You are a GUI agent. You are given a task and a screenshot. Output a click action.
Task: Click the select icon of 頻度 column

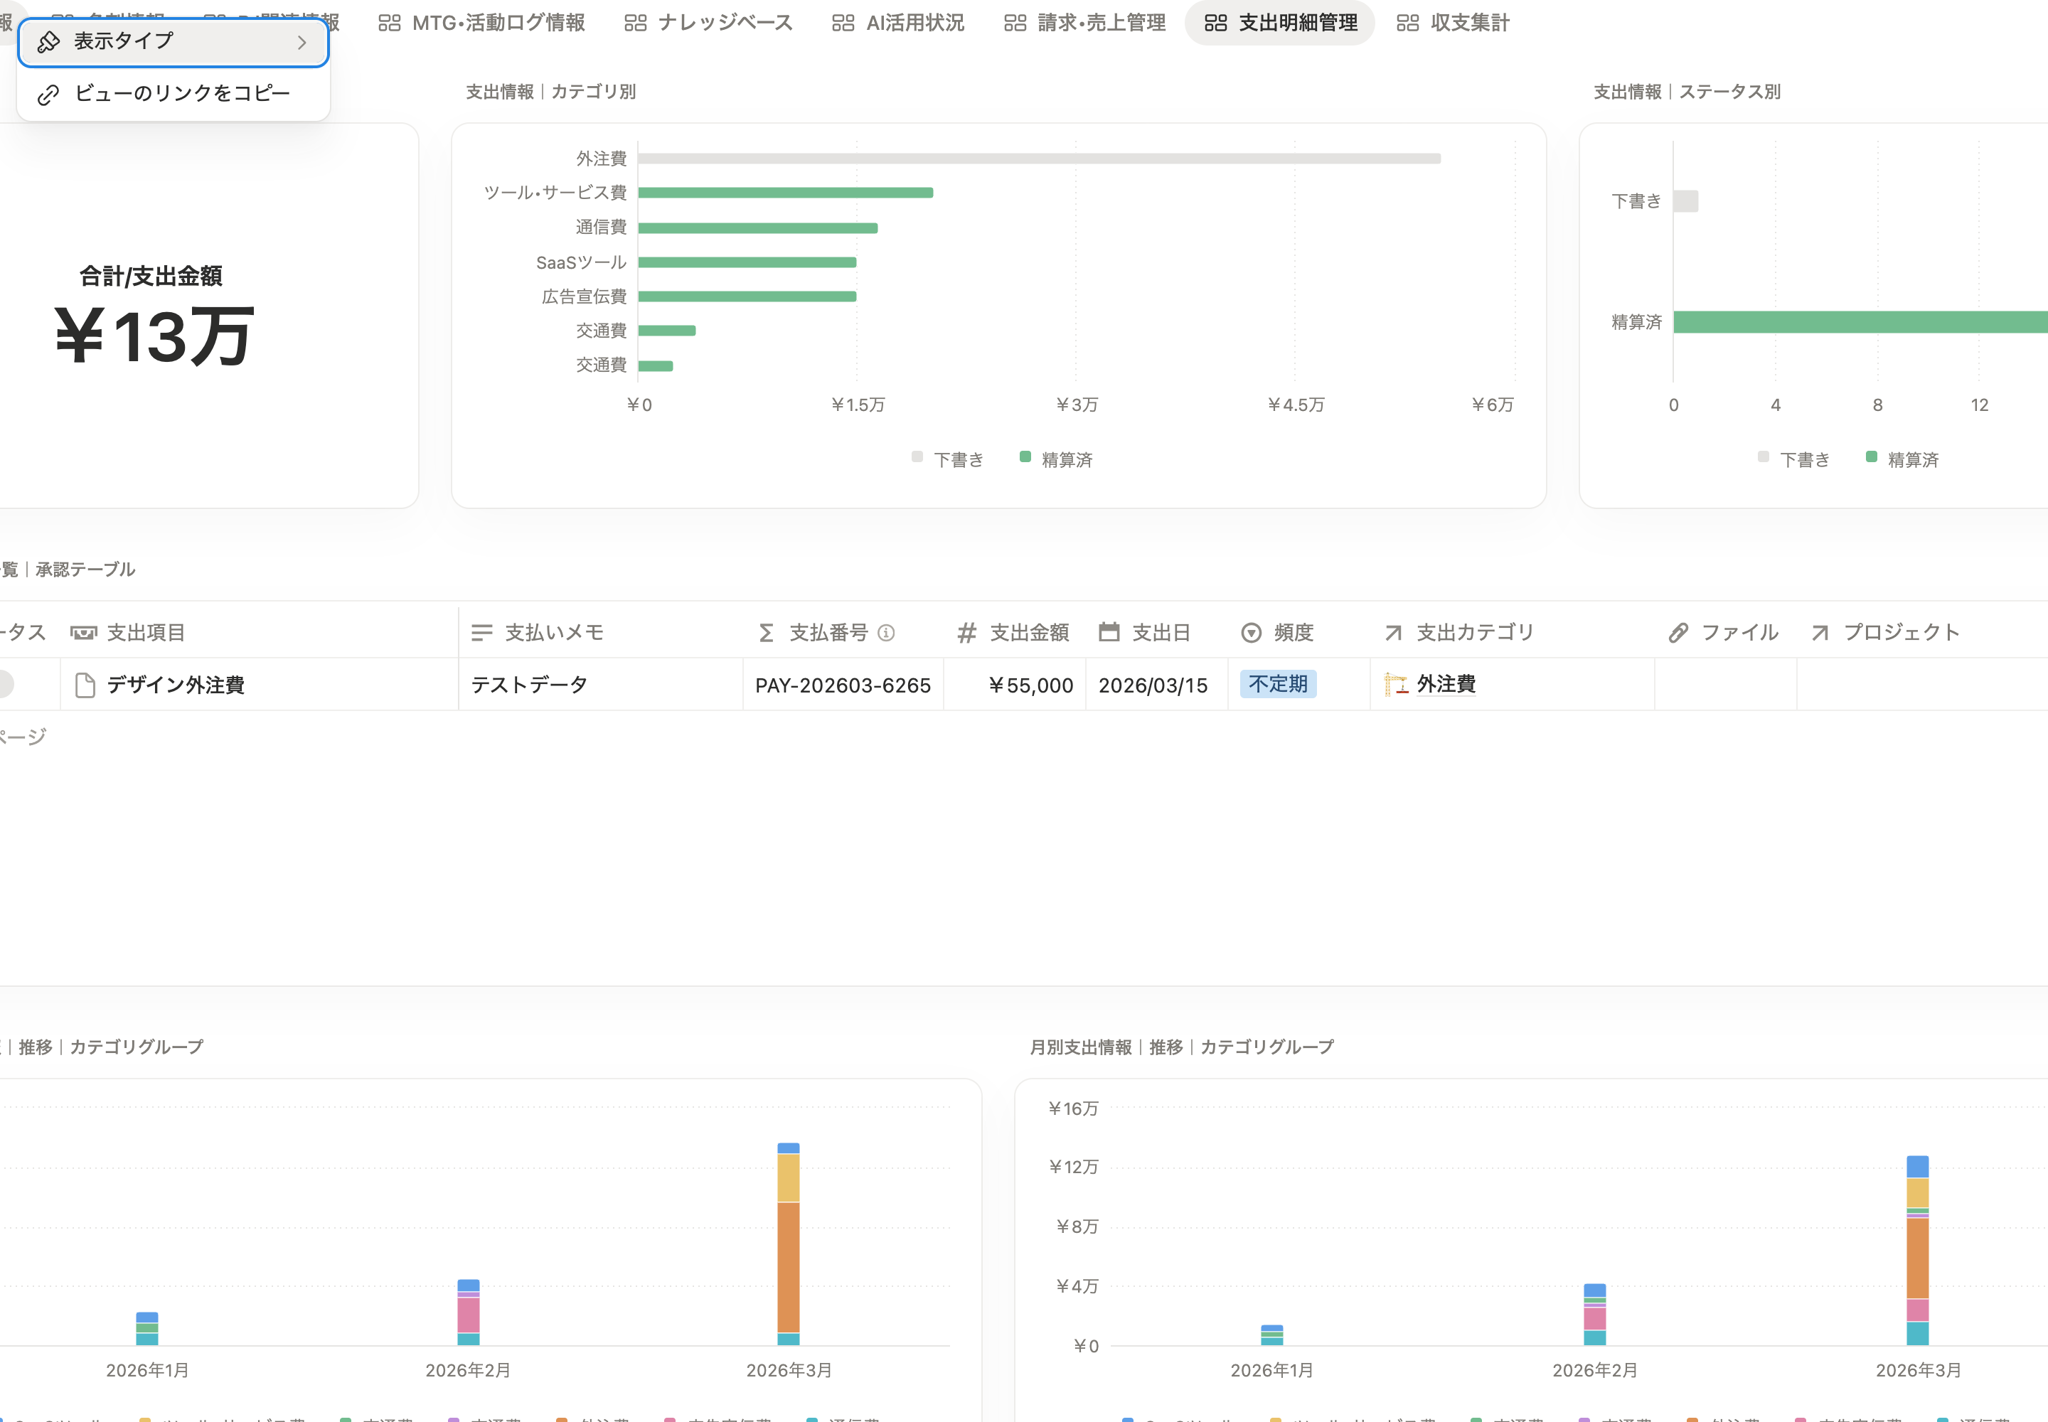[1252, 633]
